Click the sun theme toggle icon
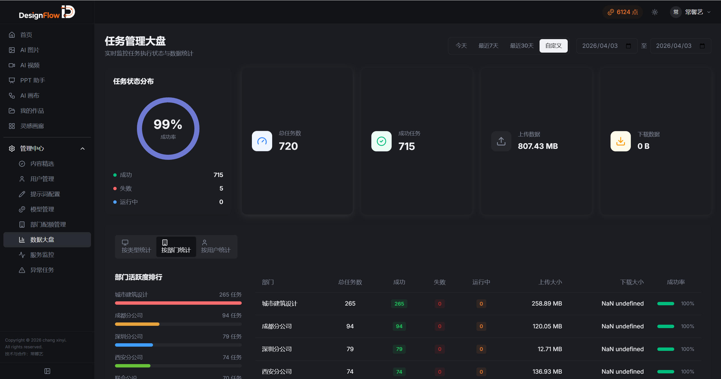 (x=655, y=12)
